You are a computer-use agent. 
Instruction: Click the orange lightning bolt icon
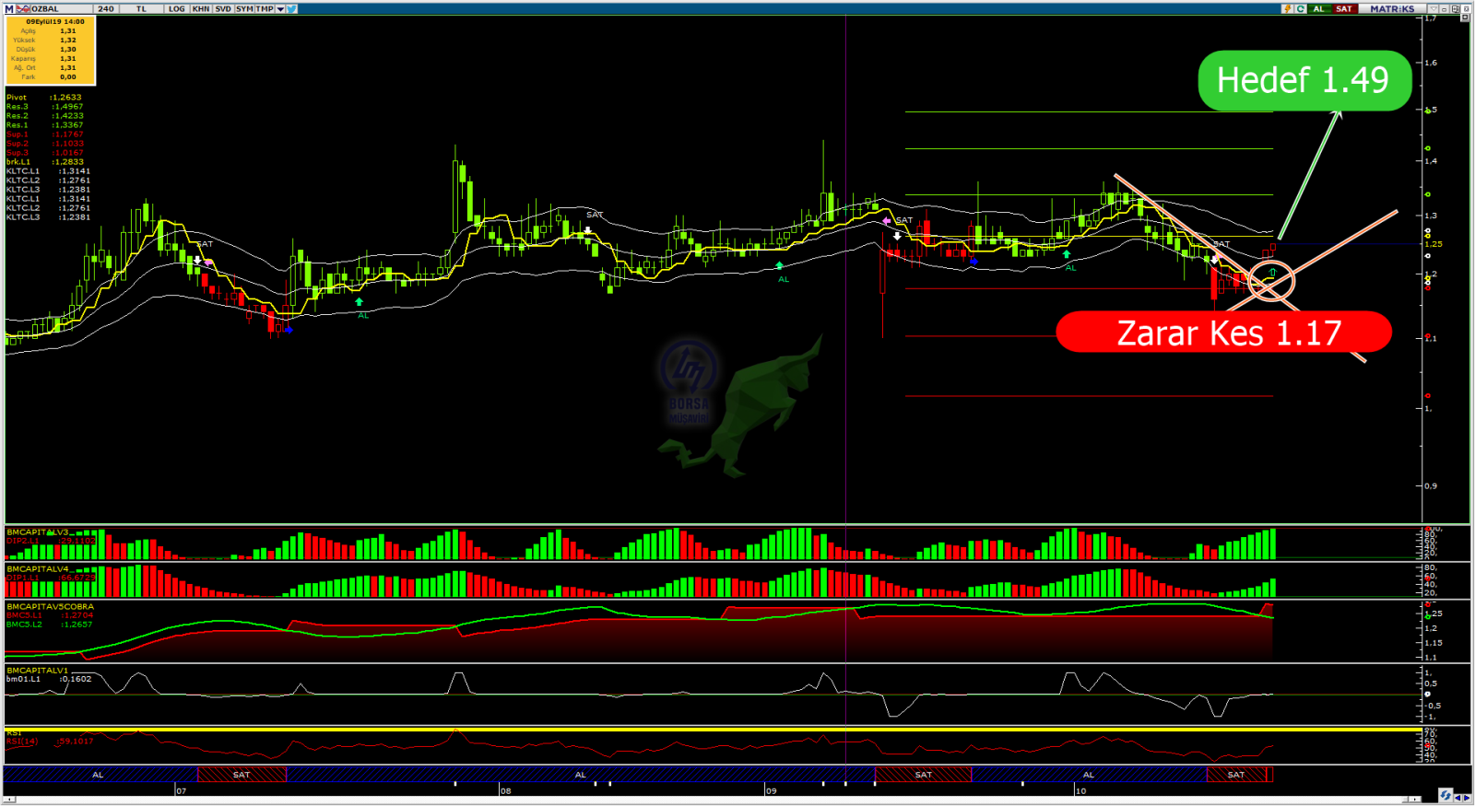[x=1287, y=9]
